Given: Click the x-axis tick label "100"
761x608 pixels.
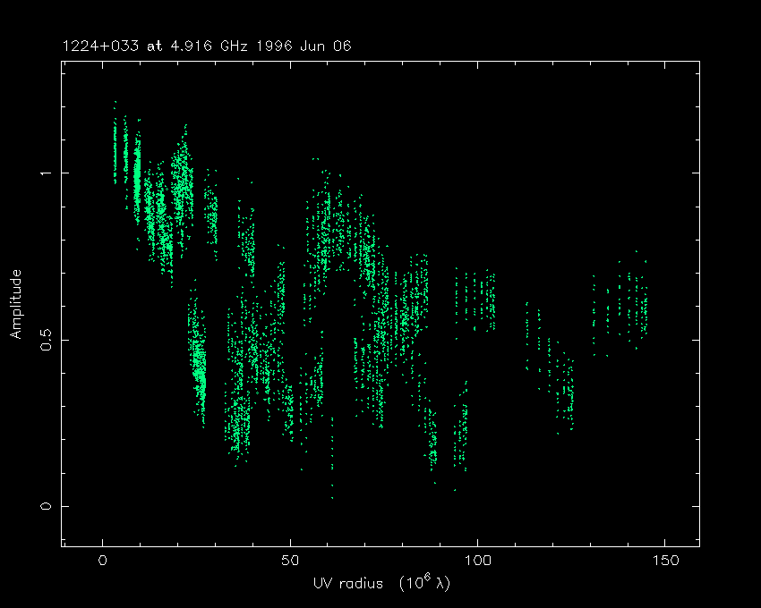Looking at the screenshot, I should point(477,561).
